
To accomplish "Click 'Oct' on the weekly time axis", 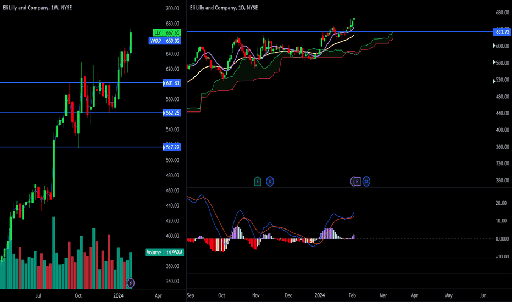I will point(78,296).
